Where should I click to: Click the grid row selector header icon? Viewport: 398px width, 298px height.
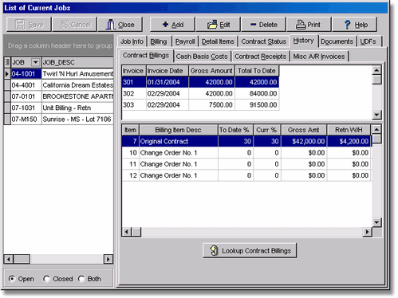pyautogui.click(x=7, y=62)
